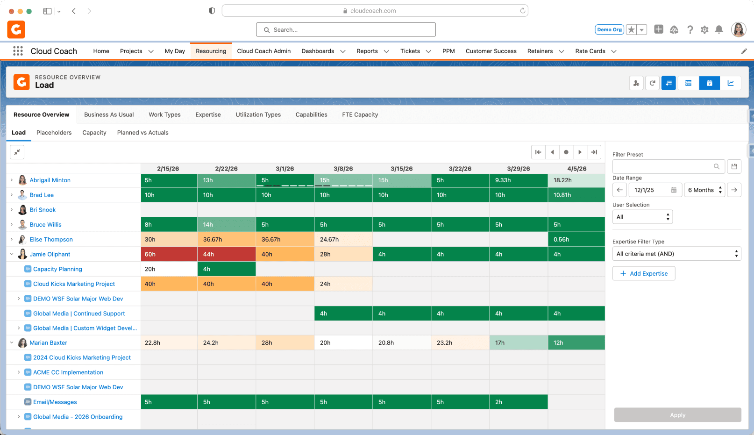Open the Customer Success nav item
Screen dimensions: 754x435
pyautogui.click(x=491, y=51)
